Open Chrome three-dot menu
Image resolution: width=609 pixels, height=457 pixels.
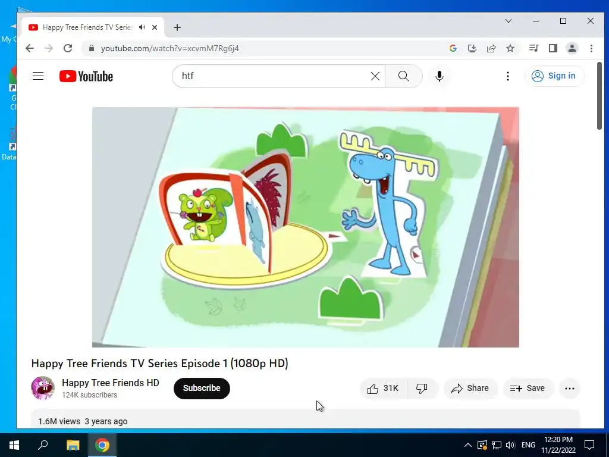[591, 48]
